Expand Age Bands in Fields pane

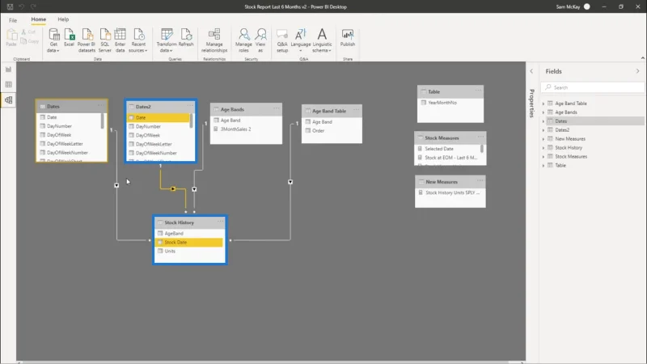tap(543, 112)
